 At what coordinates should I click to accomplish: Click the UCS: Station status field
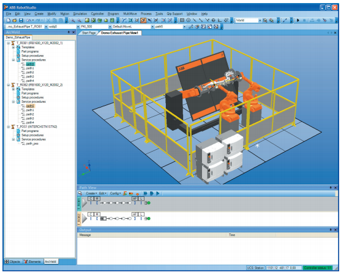coord(255,268)
